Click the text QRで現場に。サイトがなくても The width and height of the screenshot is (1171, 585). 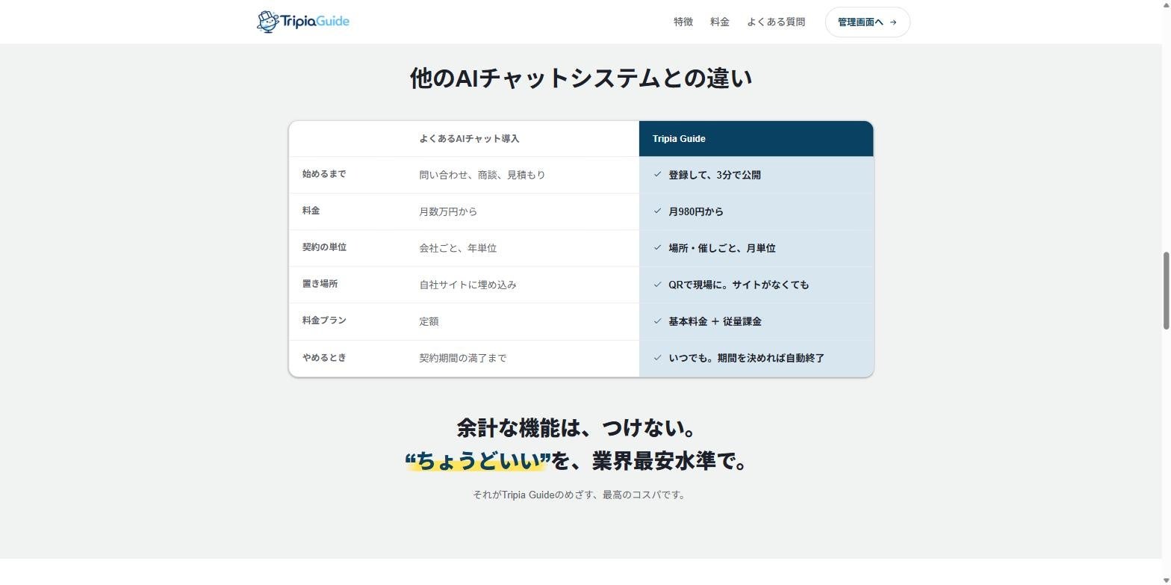[739, 285]
